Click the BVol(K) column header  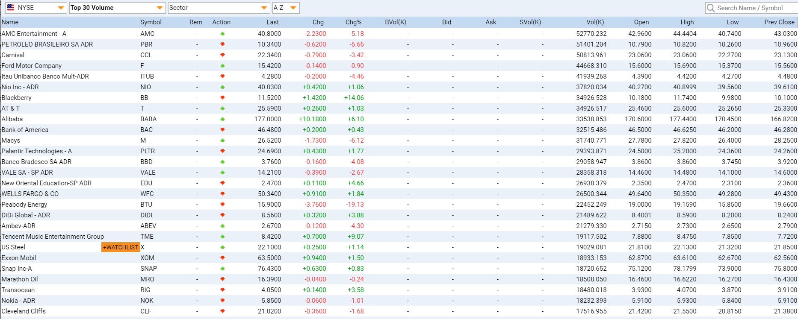tap(396, 22)
